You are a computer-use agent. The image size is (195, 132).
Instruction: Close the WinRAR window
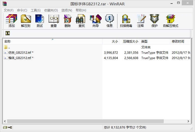188,3
